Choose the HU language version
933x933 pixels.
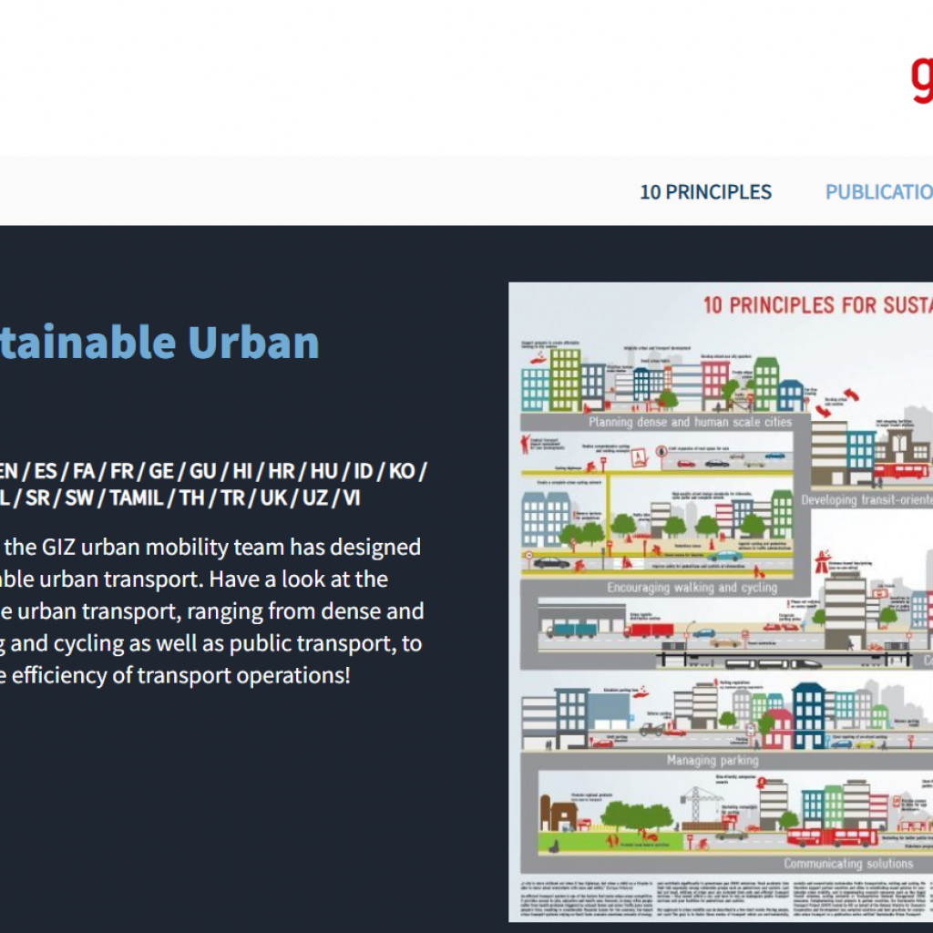click(323, 471)
